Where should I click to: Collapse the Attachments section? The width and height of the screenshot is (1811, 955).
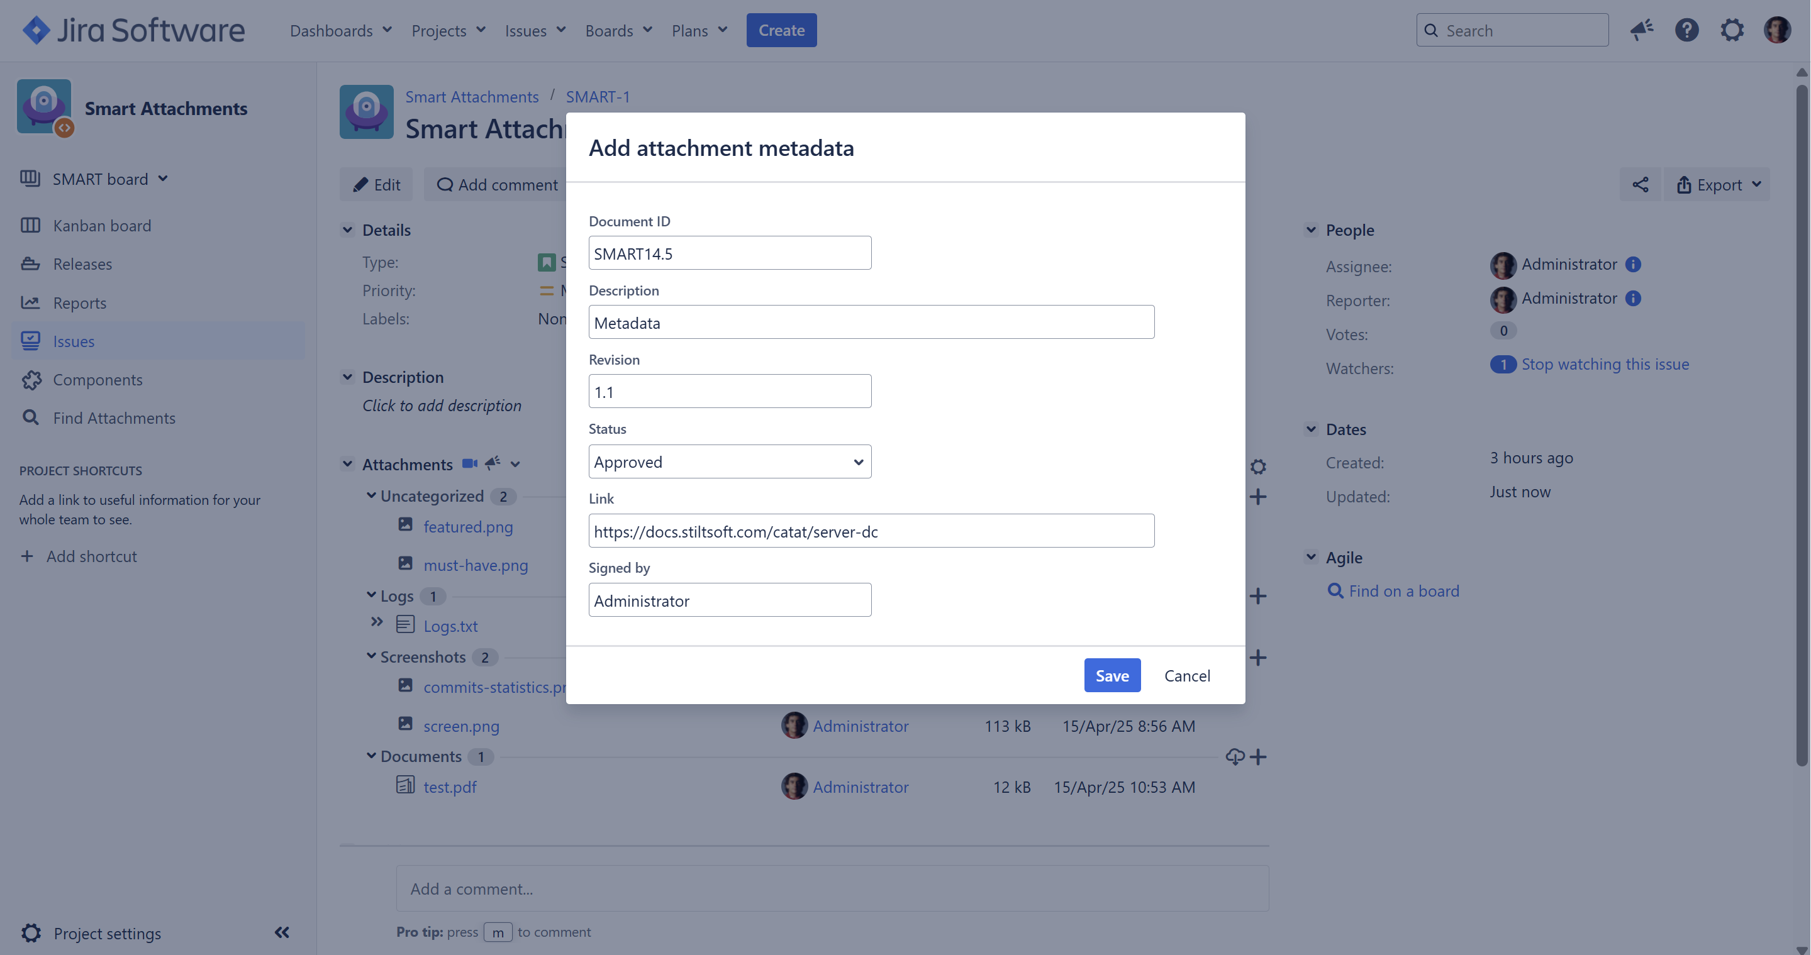[x=347, y=464]
